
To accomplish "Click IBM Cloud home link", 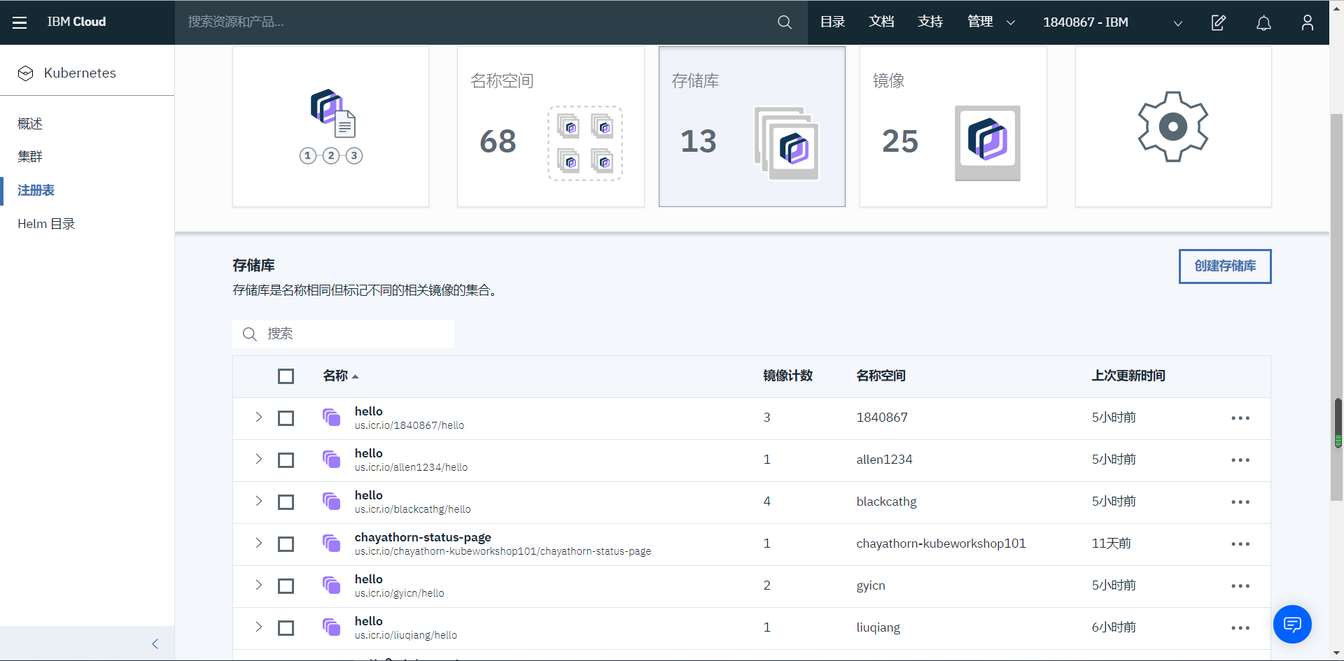I will (76, 22).
